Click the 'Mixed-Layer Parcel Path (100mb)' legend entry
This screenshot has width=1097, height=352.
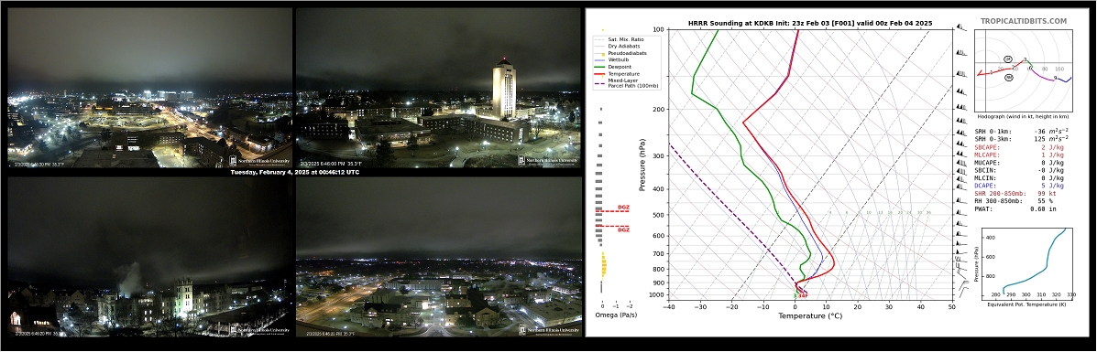pos(627,82)
